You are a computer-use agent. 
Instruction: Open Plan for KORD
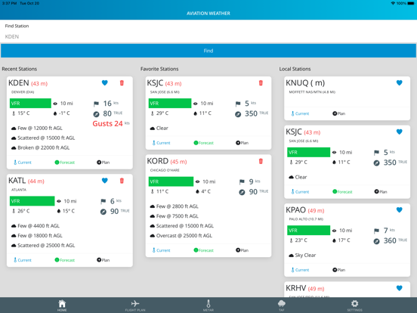click(242, 250)
